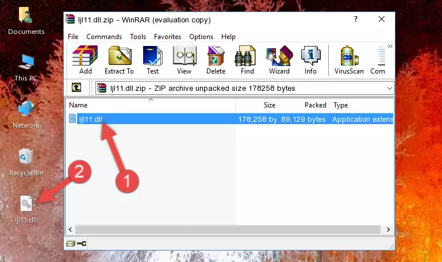Open the Help menu

[228, 37]
